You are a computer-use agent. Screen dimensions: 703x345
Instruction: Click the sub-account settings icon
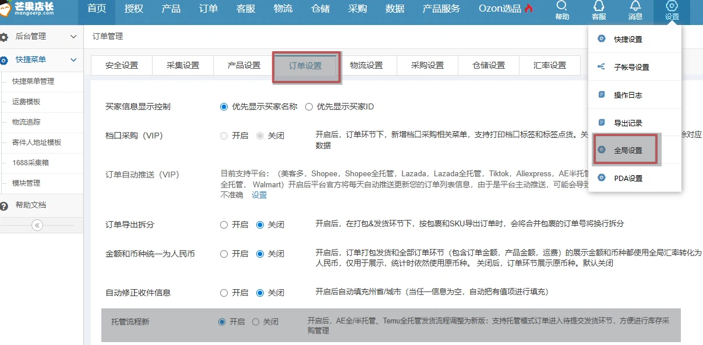pos(601,67)
